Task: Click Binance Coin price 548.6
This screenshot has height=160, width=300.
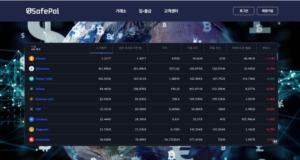Action: [x=176, y=99]
